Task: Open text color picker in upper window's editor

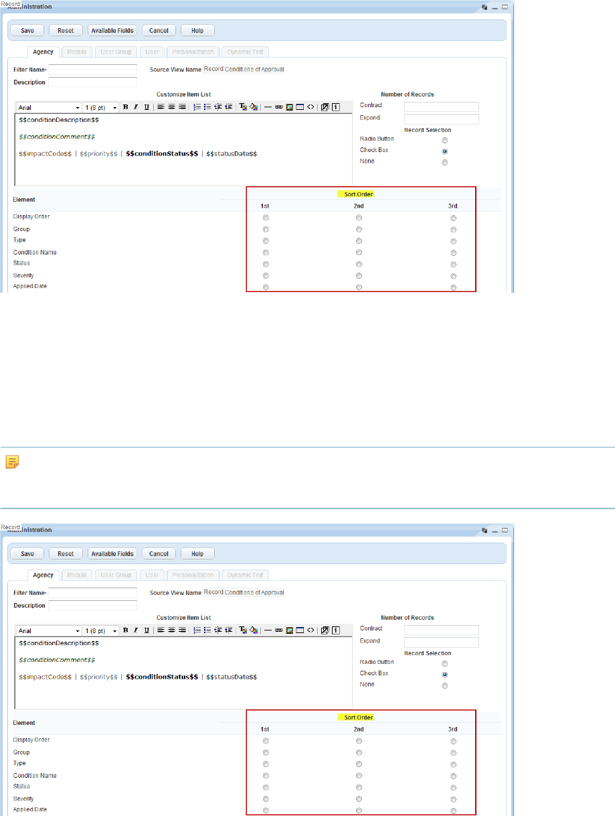Action: click(243, 107)
